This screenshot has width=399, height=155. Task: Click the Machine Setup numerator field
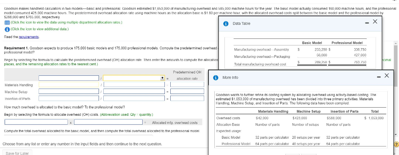click(69, 91)
